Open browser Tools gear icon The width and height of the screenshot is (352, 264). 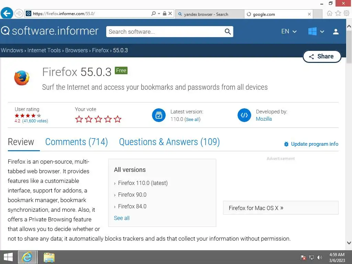[x=346, y=13]
